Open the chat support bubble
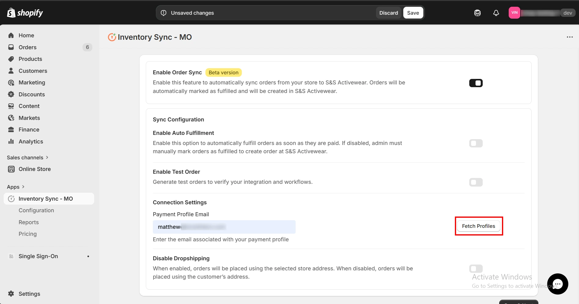Screen dimensions: 579x304 pos(558,284)
